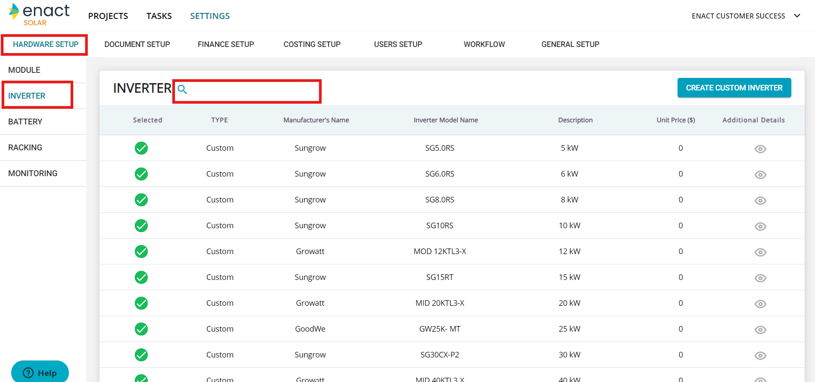Viewport: 815px width, 382px height.
Task: Deselect the Growatt MID 20KTL3-X checkmark
Action: click(x=141, y=303)
